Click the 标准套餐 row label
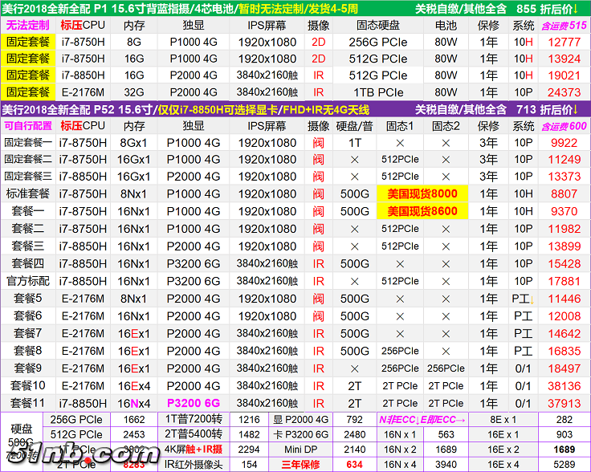Screen dimensions: 591x472 pos(27,193)
